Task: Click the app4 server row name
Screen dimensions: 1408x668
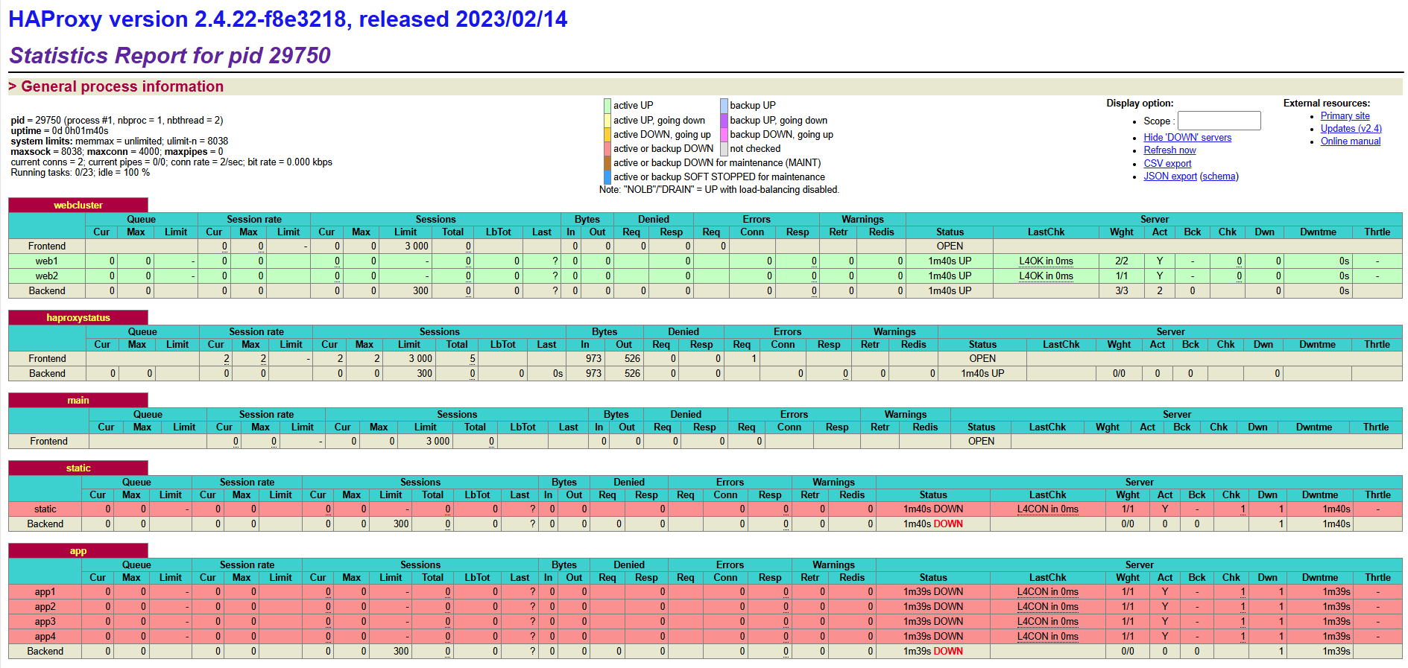Action: [45, 636]
